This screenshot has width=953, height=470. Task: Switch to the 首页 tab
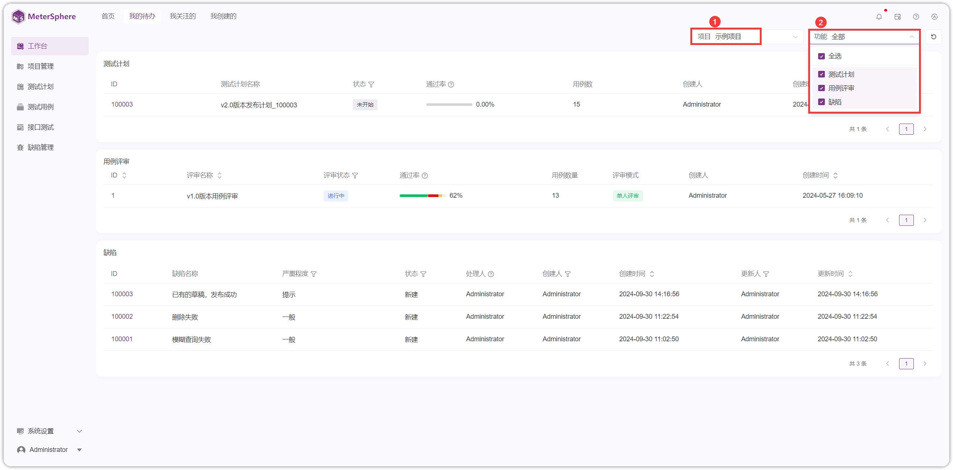click(108, 16)
